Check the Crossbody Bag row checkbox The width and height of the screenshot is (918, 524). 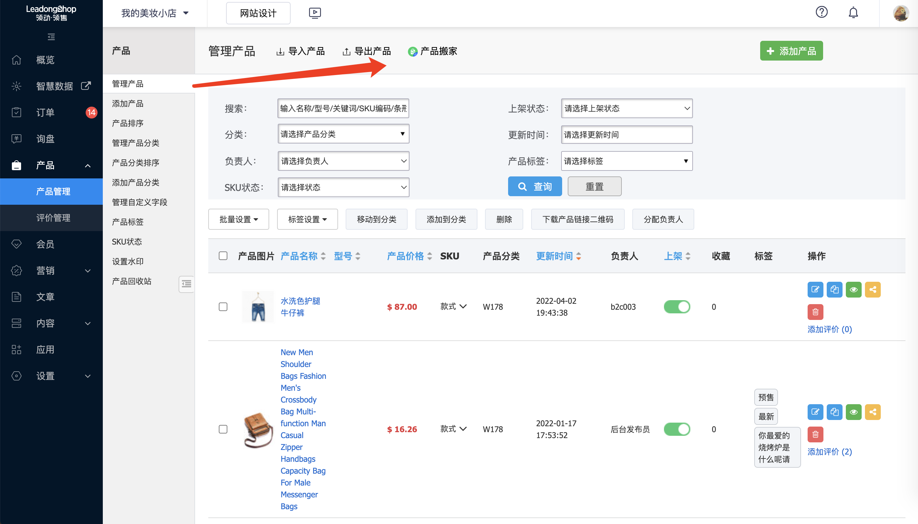(x=223, y=429)
